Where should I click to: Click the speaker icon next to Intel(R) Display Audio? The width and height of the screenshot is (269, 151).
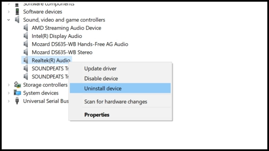pos(26,36)
